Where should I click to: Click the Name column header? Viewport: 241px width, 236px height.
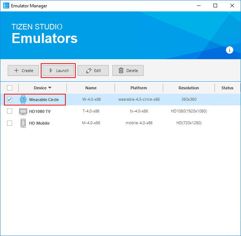(91, 88)
